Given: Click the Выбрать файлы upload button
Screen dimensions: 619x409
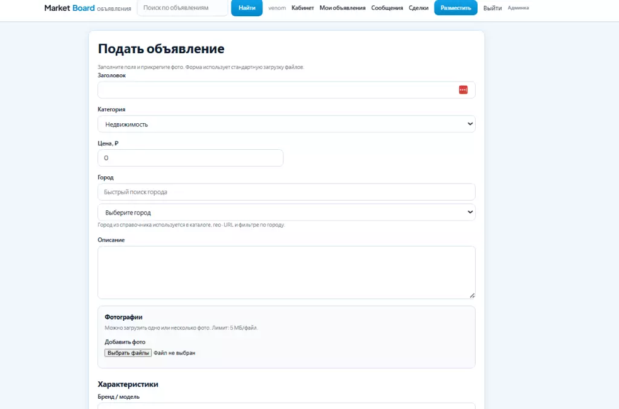Looking at the screenshot, I should coord(128,353).
